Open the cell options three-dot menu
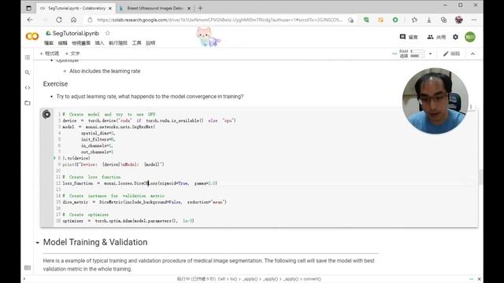Image resolution: width=504 pixels, height=283 pixels. pyautogui.click(x=471, y=107)
